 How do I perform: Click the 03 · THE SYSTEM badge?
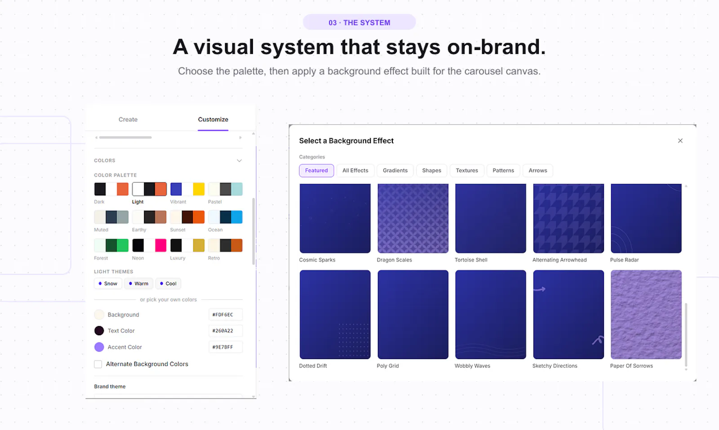click(x=359, y=22)
